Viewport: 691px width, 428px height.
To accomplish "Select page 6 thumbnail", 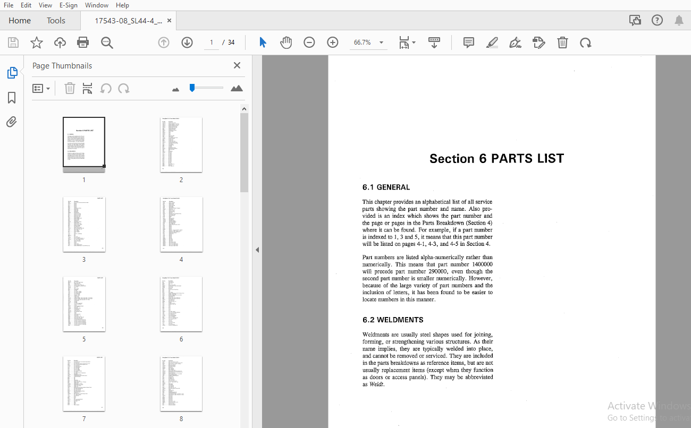I will (x=181, y=304).
